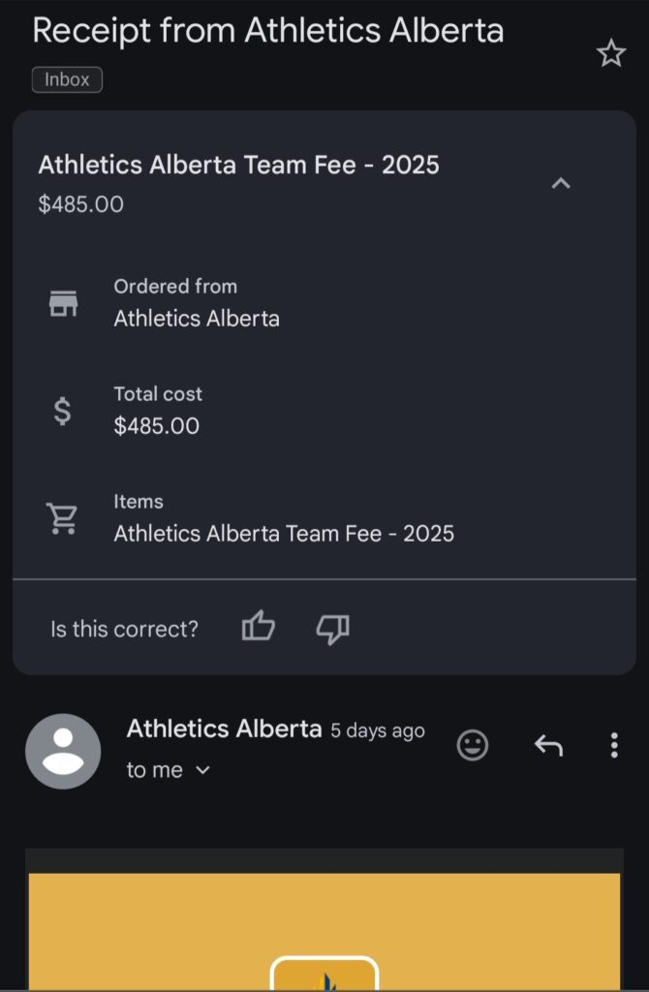Click the logo at banner bottom
The height and width of the screenshot is (992, 649).
point(324,974)
